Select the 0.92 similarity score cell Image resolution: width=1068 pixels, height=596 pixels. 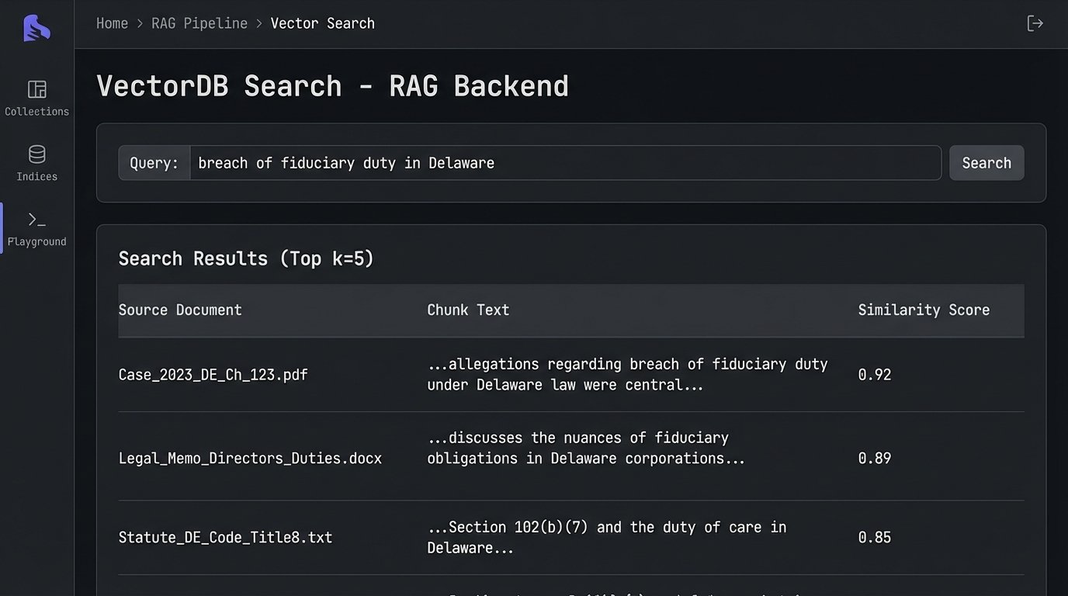[x=875, y=374]
